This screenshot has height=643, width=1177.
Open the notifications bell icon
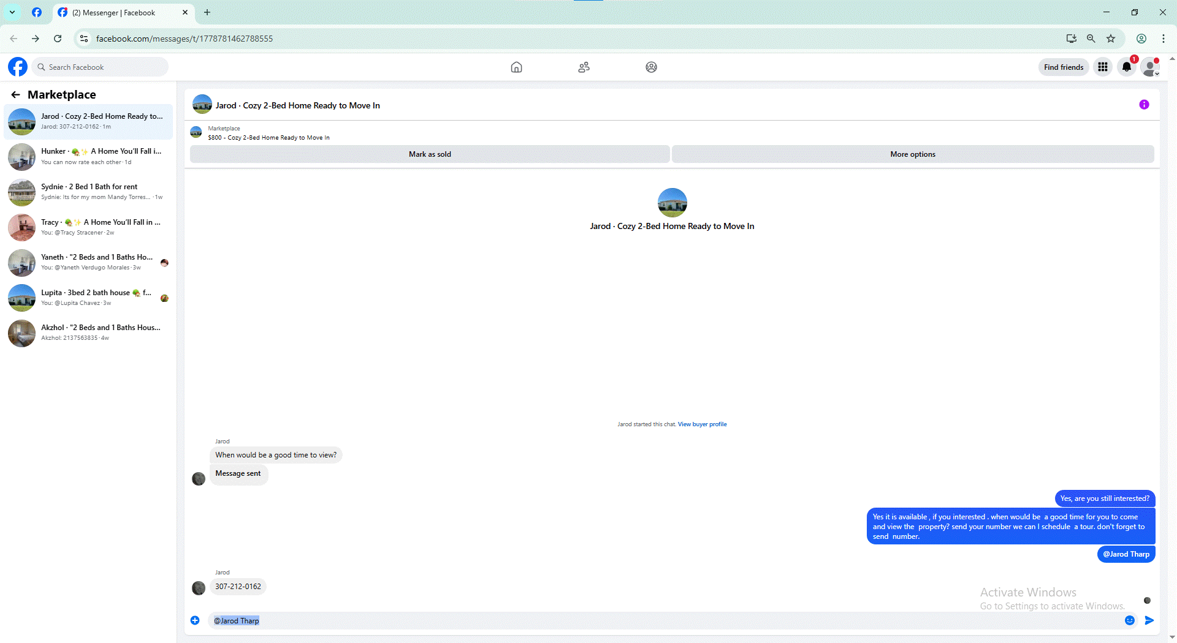[1127, 67]
